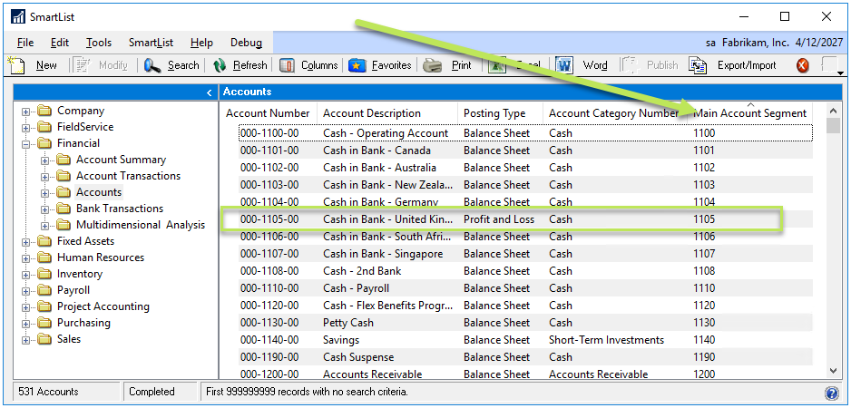
Task: Click the Favorites star icon
Action: click(x=357, y=65)
